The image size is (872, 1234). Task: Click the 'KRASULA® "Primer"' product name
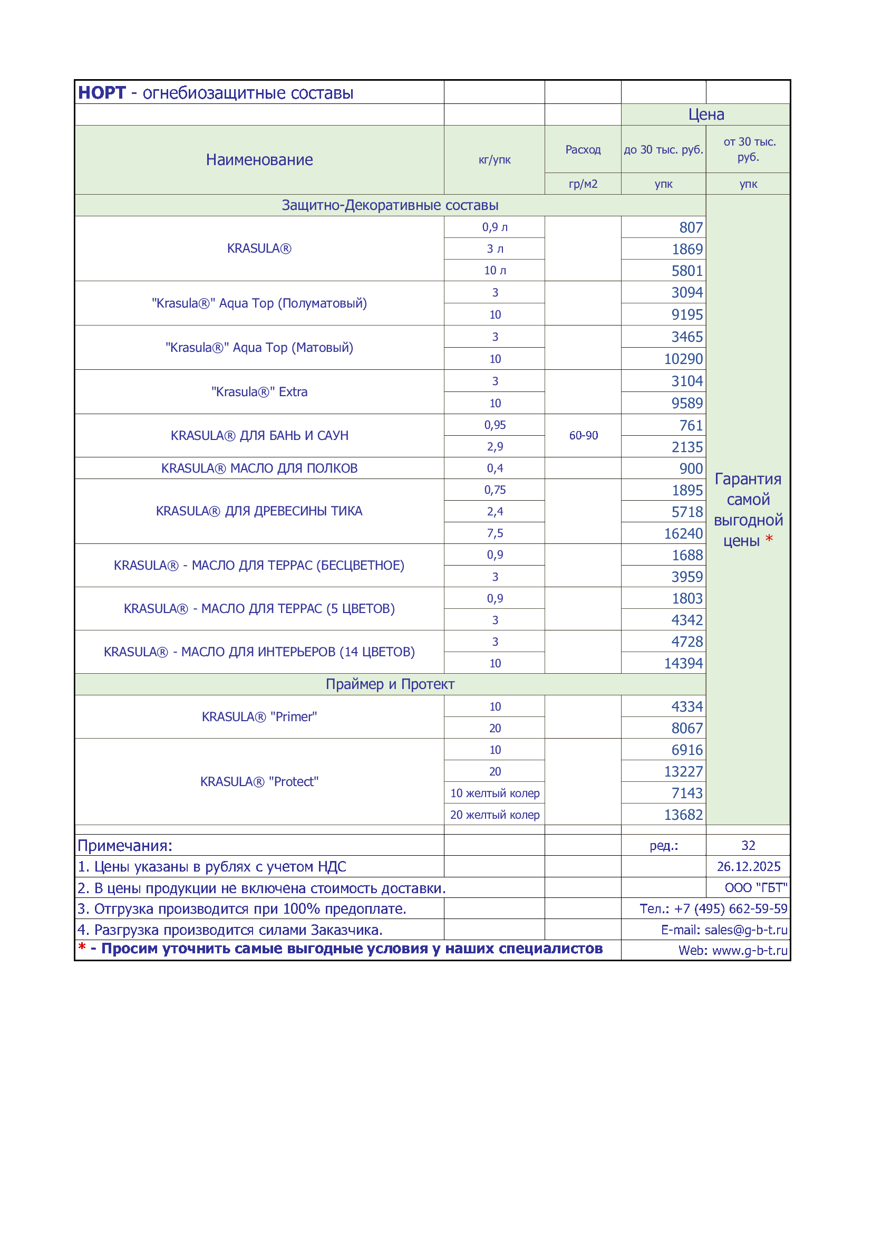[x=259, y=717]
